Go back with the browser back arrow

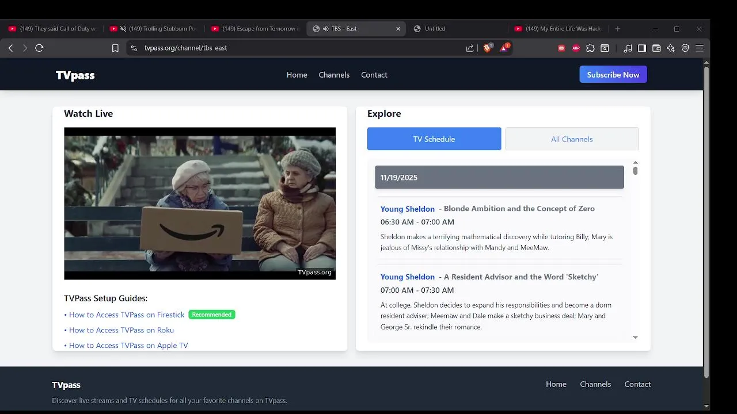click(x=10, y=48)
